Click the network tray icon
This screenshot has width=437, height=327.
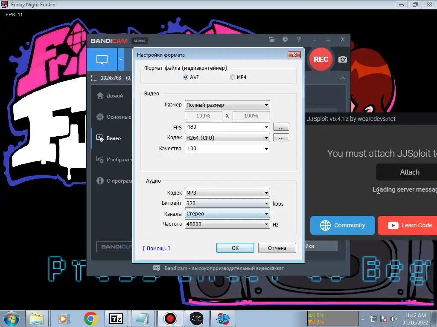pyautogui.click(x=373, y=319)
